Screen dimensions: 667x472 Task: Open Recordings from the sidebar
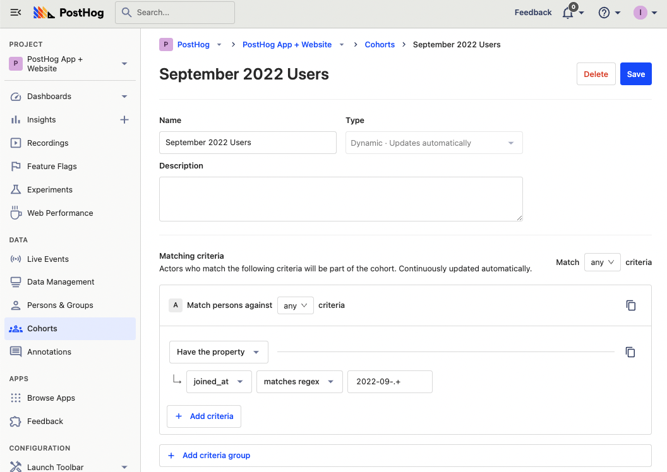[47, 143]
